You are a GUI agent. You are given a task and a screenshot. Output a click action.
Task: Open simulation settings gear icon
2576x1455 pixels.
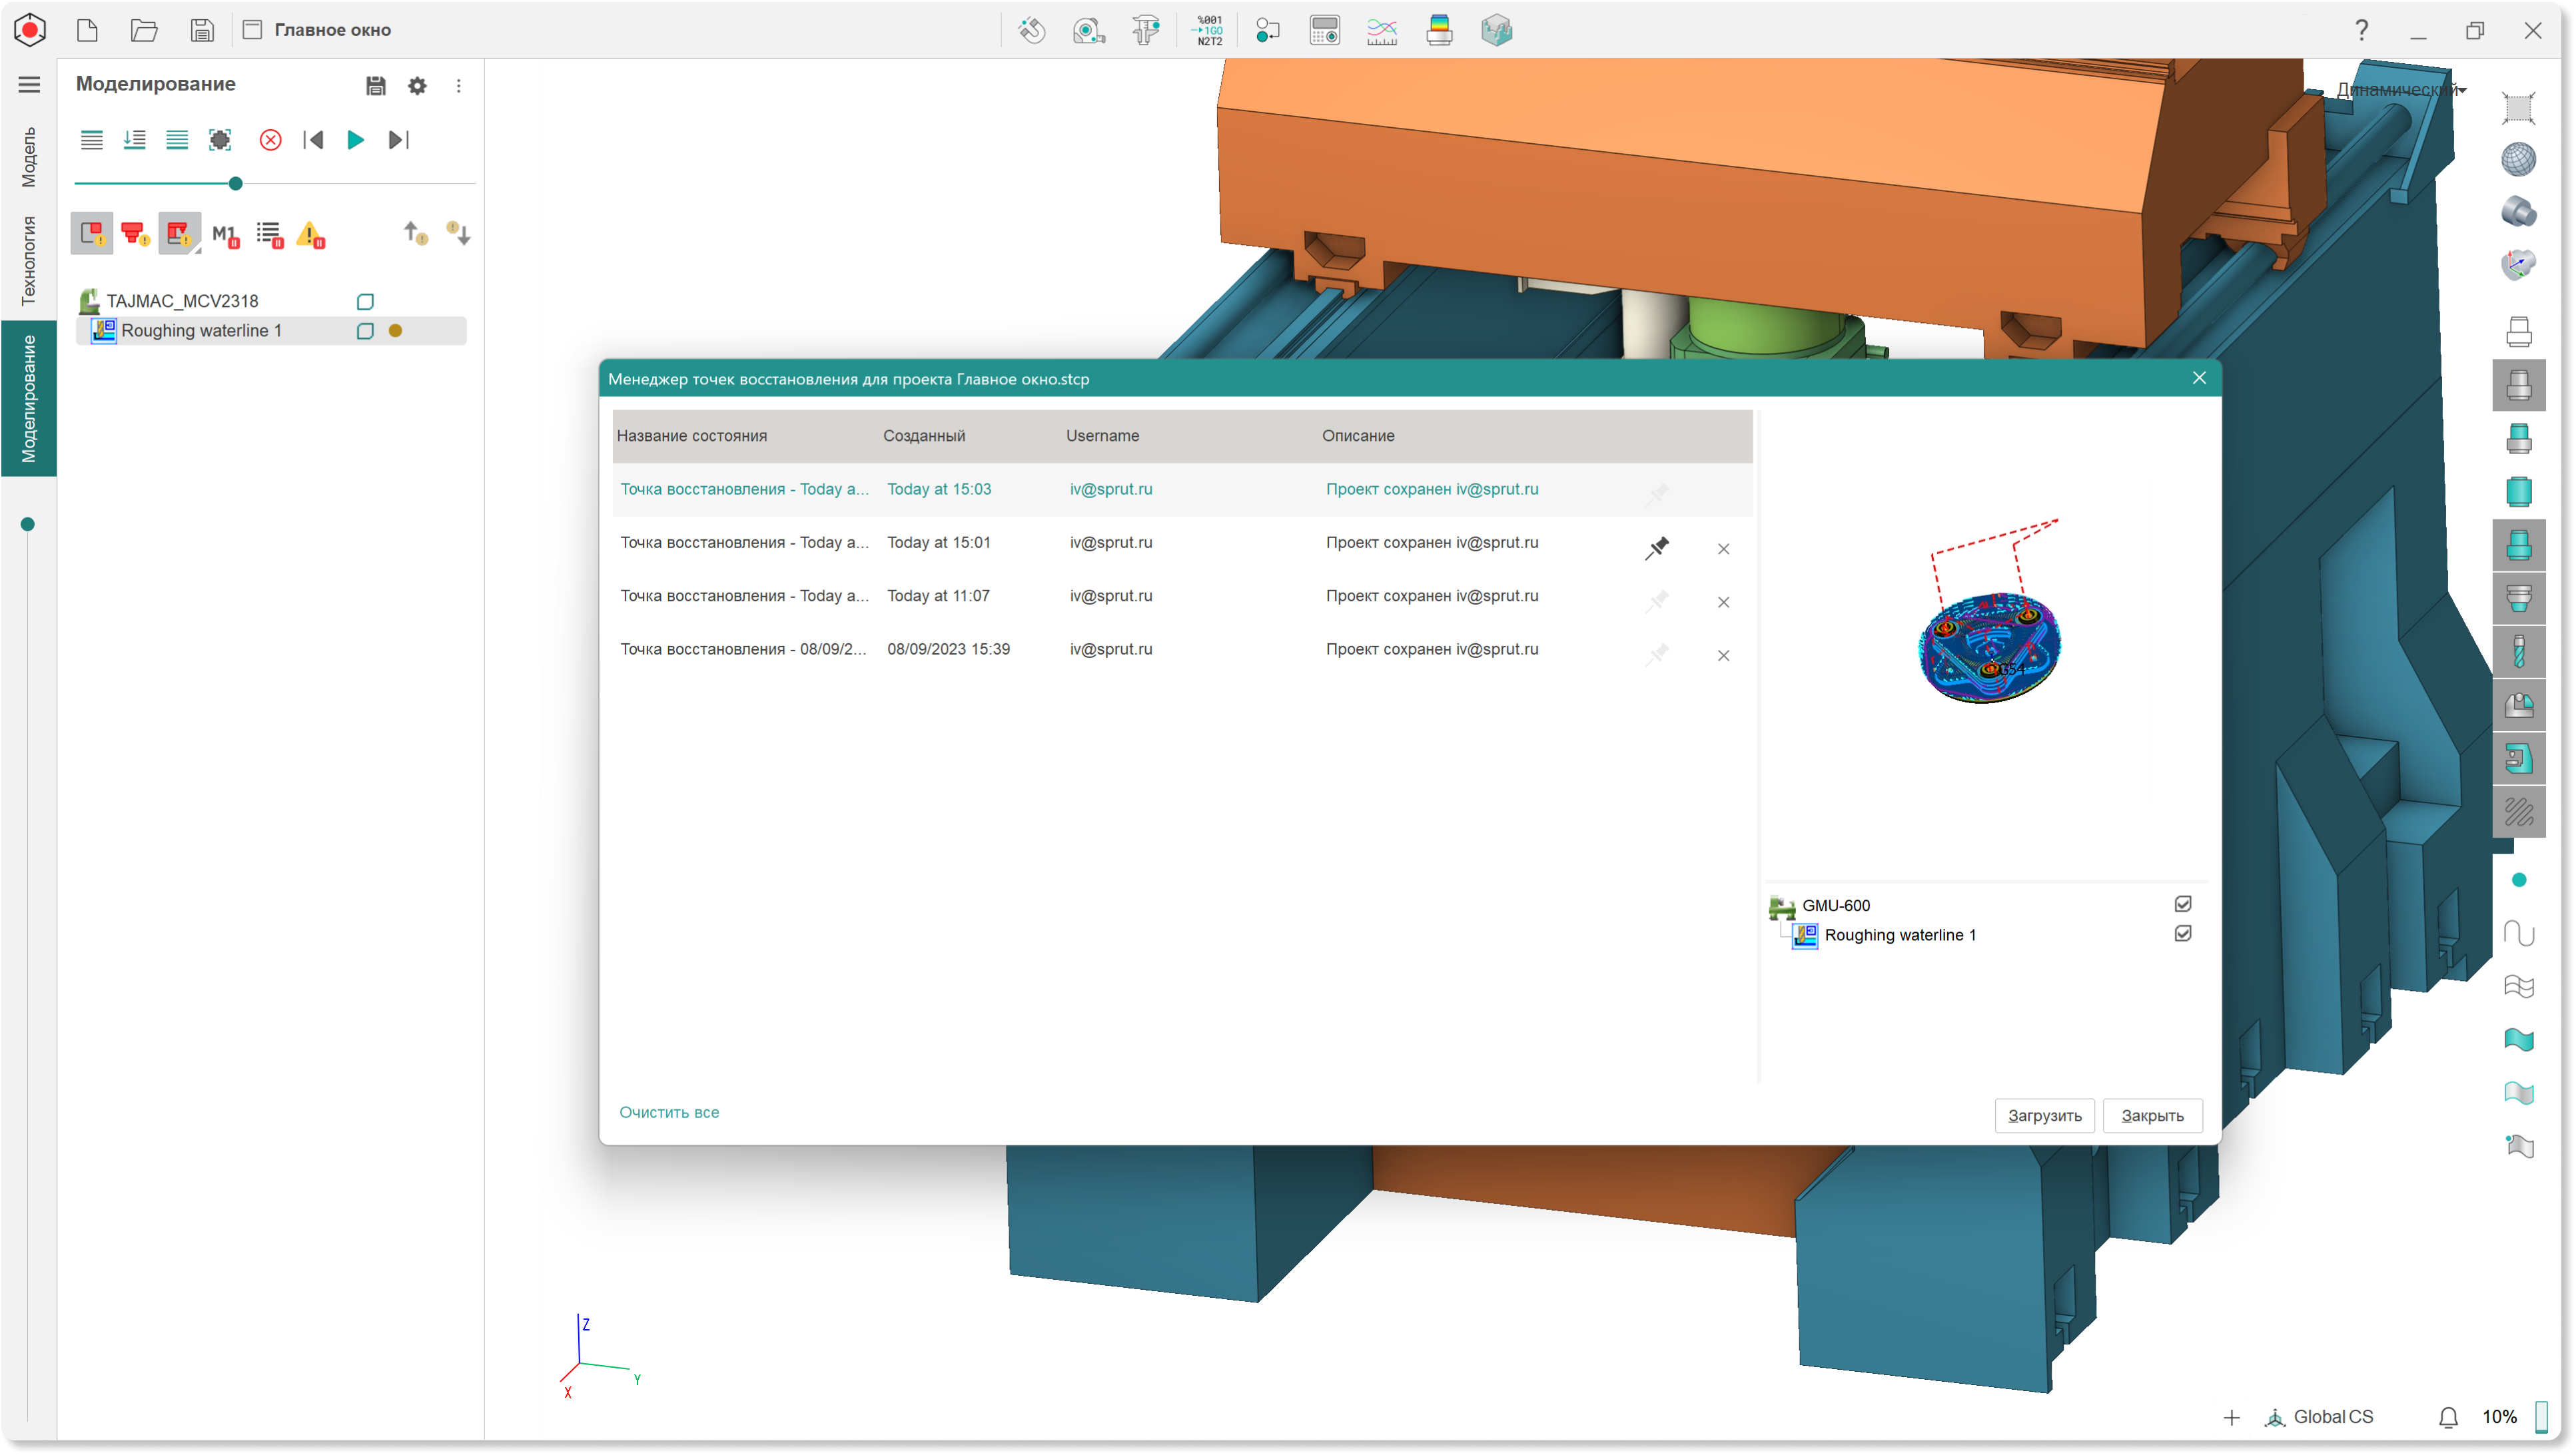tap(417, 86)
